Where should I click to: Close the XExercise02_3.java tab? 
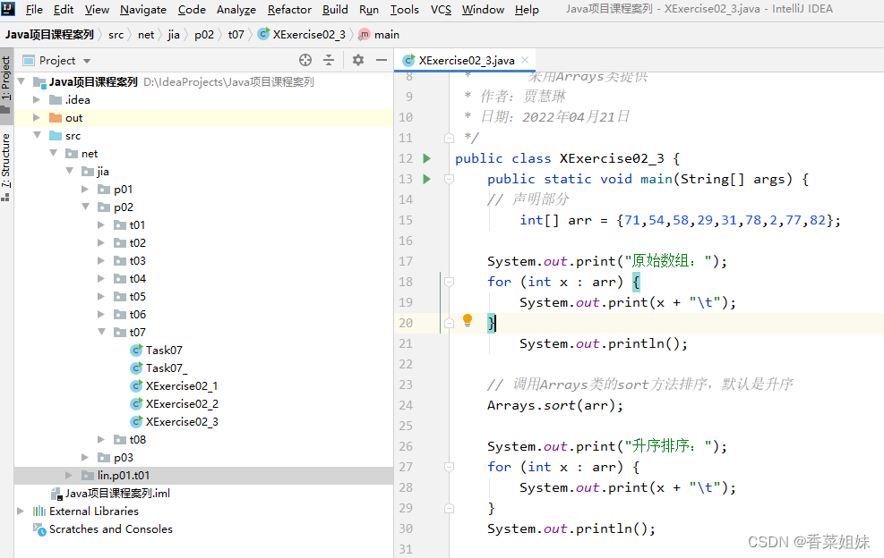pyautogui.click(x=525, y=60)
